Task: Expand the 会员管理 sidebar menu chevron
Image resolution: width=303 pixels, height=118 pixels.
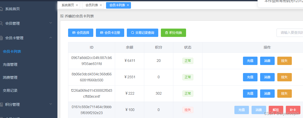Action: 51,23
